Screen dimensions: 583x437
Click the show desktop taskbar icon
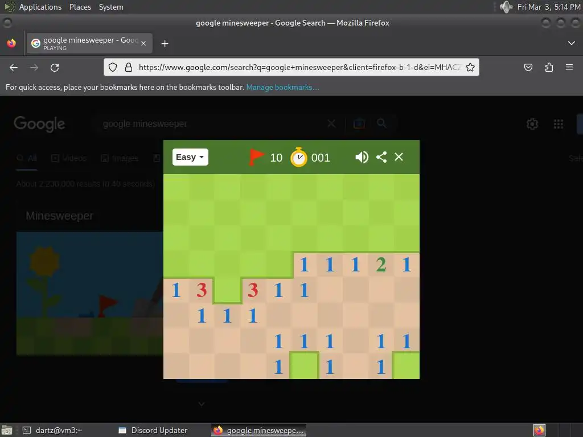point(7,430)
